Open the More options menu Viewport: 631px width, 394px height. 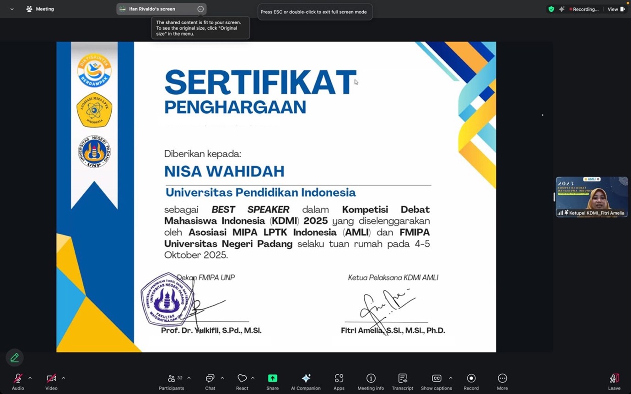pos(502,381)
